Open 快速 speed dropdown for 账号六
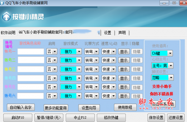The width and height of the screenshot is (187, 122). (x=109, y=96)
